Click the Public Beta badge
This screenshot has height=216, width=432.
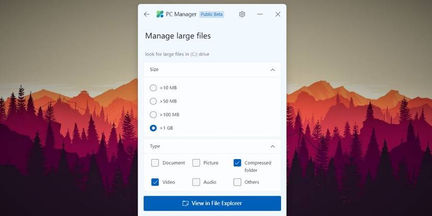point(212,14)
